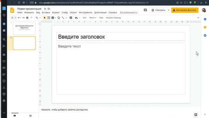The height and width of the screenshot is (118, 209).
Task: Redo the last action
Action: (23, 18)
